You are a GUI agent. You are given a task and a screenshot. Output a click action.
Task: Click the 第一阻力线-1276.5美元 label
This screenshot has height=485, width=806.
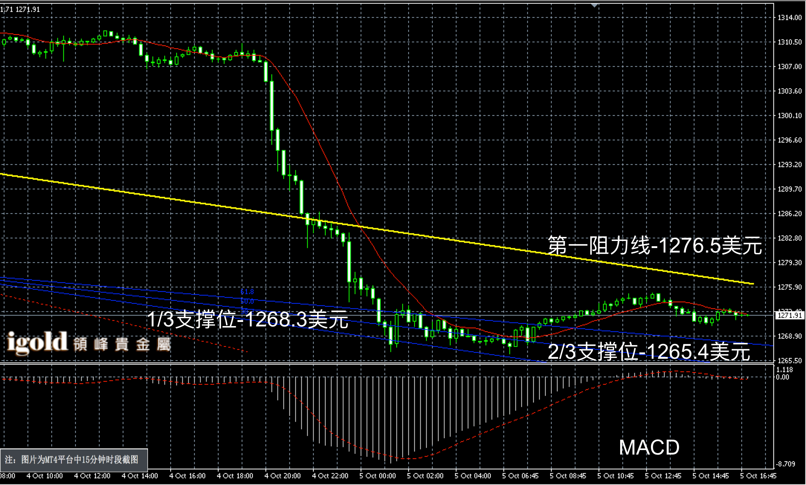tap(654, 245)
